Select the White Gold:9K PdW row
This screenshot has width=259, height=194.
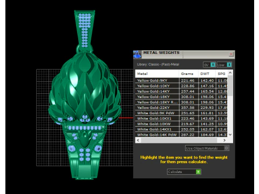pos(181,113)
